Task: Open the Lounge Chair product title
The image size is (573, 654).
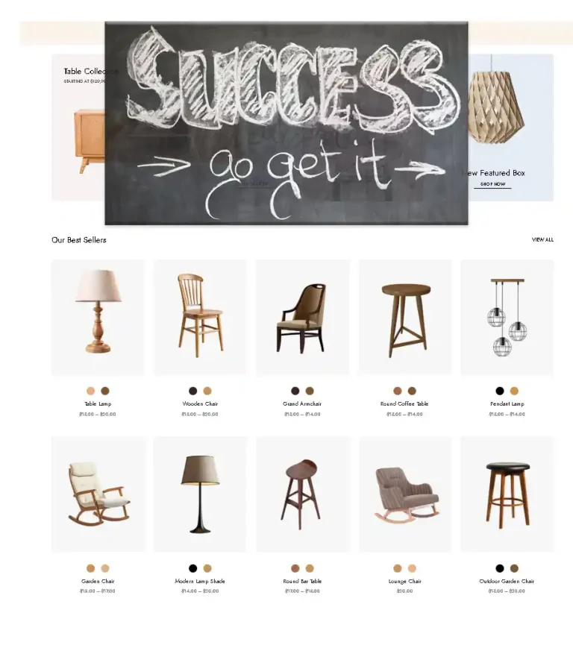Action: [405, 581]
